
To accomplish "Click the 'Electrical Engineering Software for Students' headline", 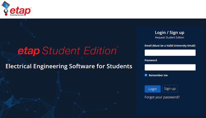I will click(69, 66).
